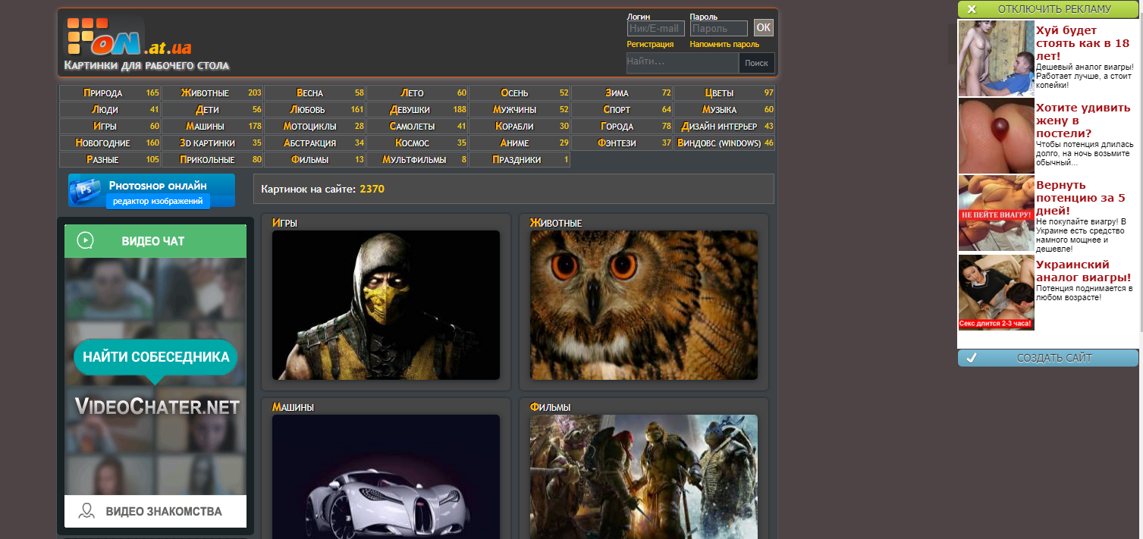Click the Машины heading above car image
The height and width of the screenshot is (539, 1143).
coord(293,407)
